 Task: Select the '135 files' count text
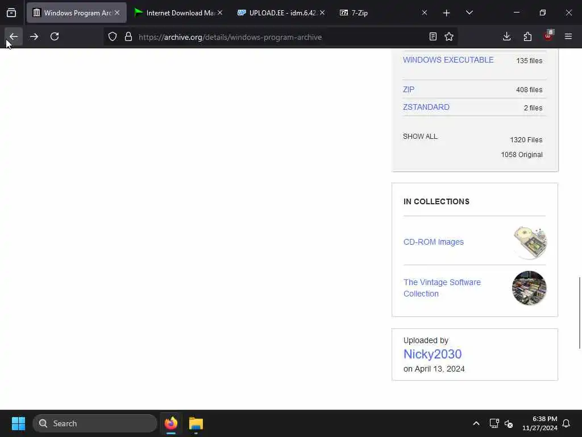(529, 60)
